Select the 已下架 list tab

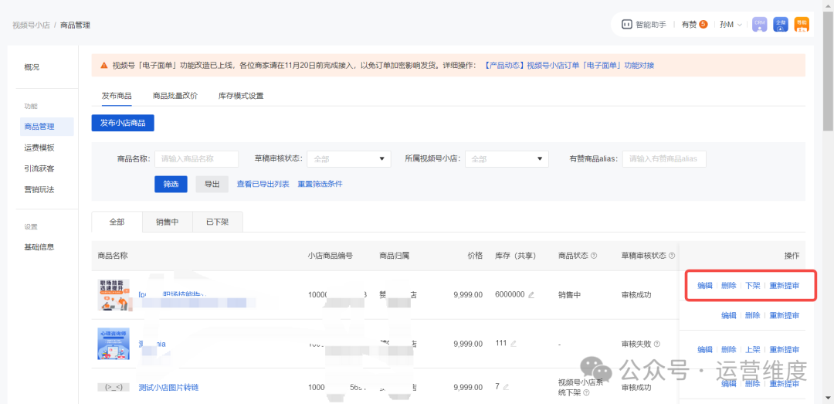click(x=218, y=222)
